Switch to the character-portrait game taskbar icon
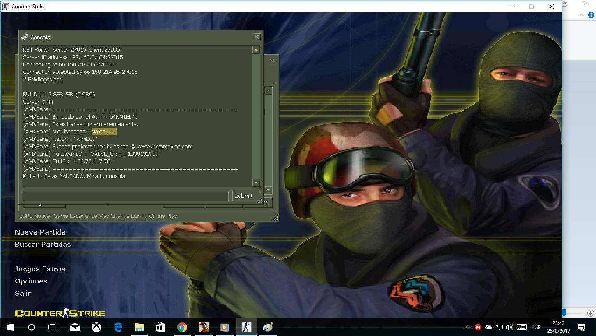This screenshot has height=336, width=596. point(203,327)
